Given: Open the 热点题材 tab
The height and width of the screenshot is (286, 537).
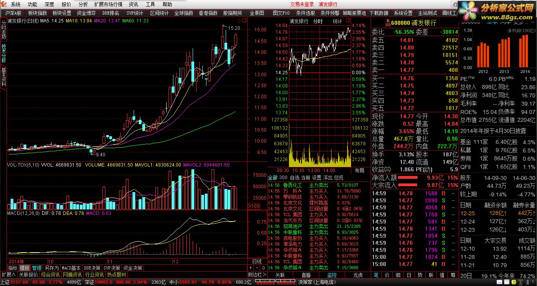Looking at the screenshot, I should click(x=117, y=275).
